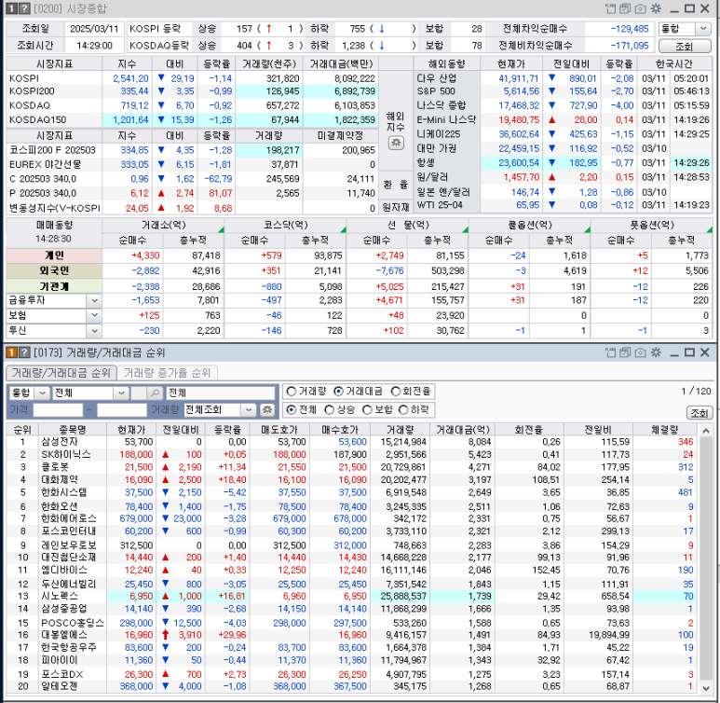Click the green corner marker on 거래소(억) header

tap(222, 229)
